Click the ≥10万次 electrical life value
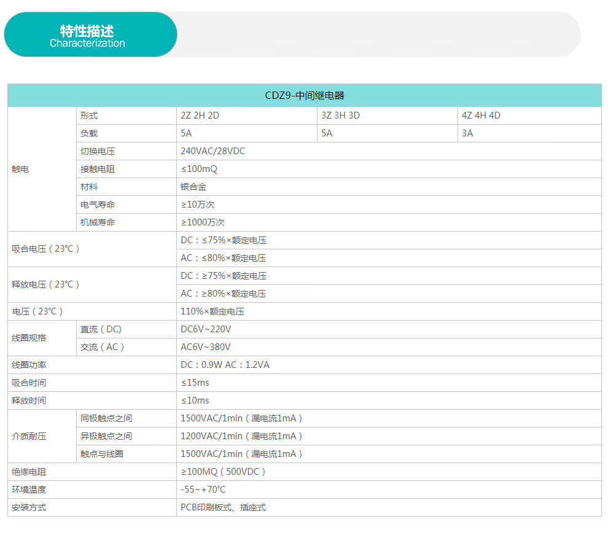Screen dimensions: 608x535 click(x=197, y=205)
